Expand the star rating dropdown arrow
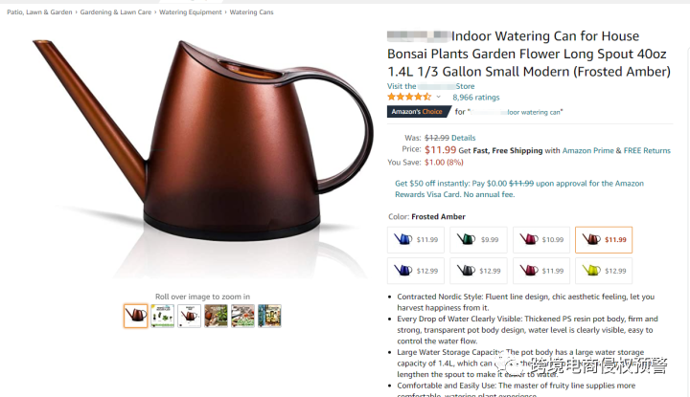690x397 pixels. coord(438,97)
